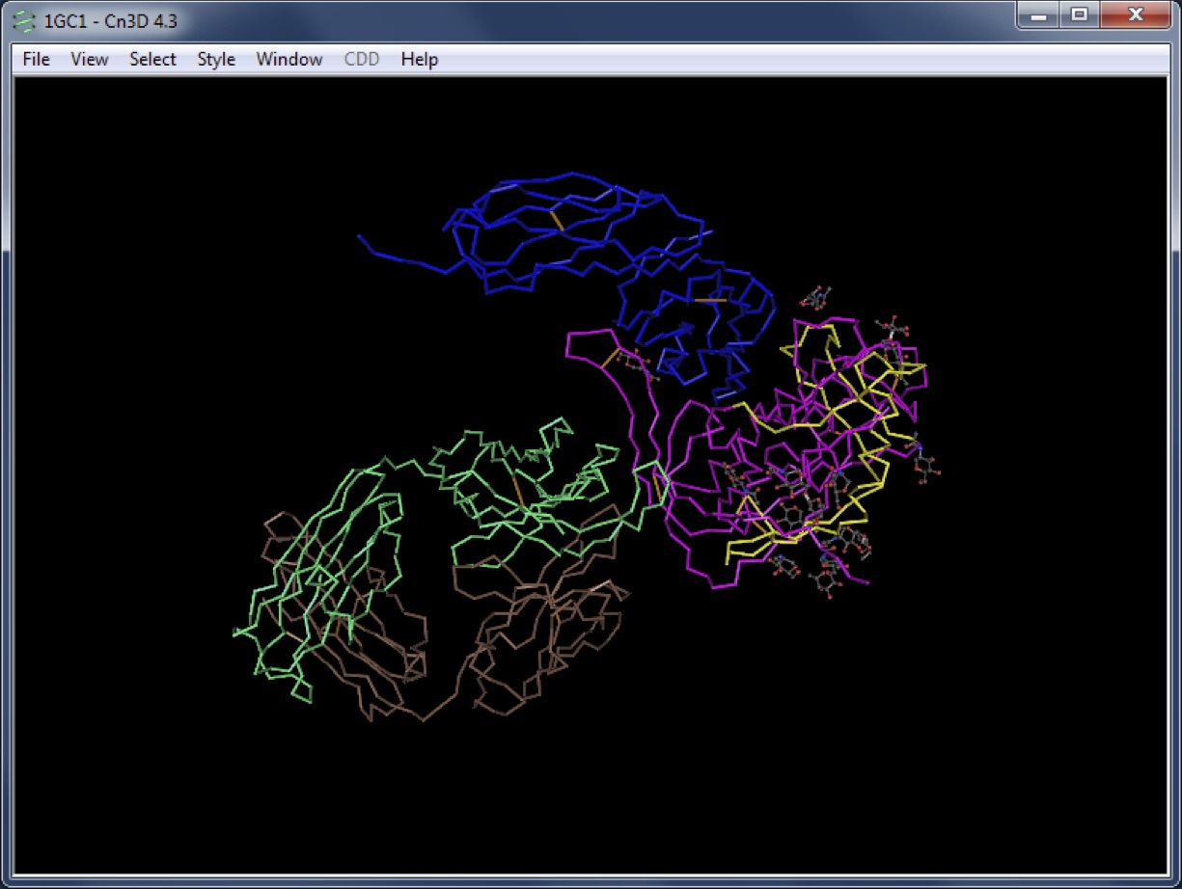Open the View menu
Viewport: 1182px width, 889px height.
pos(90,59)
